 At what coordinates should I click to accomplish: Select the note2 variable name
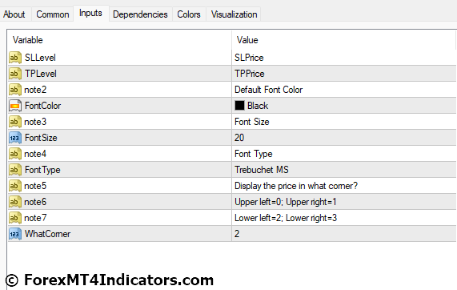(35, 90)
